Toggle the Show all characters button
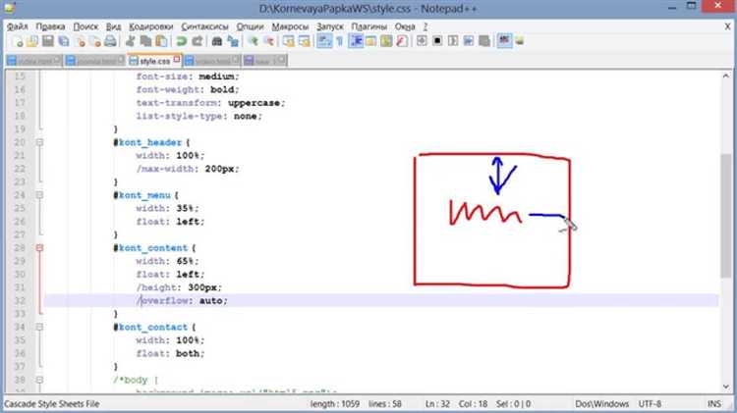737x413 pixels. (339, 41)
